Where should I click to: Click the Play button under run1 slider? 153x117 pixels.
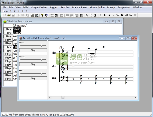click(33, 78)
